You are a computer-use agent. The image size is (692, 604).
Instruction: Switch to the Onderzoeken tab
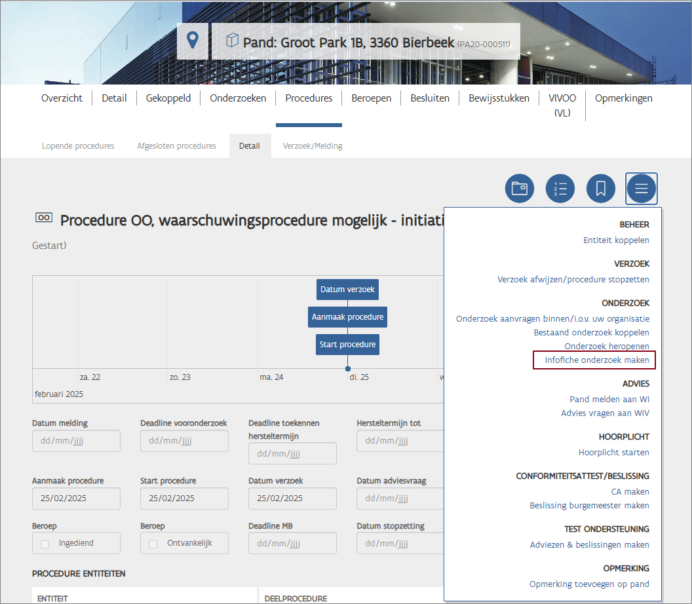(238, 98)
